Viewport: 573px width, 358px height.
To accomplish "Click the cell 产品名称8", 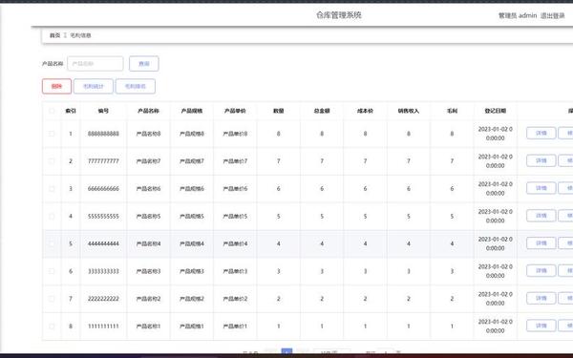I will 148,134.
